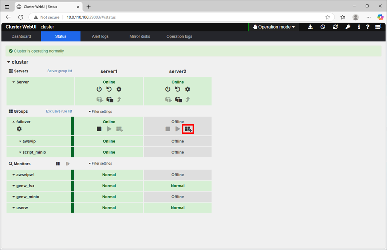This screenshot has height=250, width=387.
Task: Switch to the Mirror disks tab
Action: (139, 36)
